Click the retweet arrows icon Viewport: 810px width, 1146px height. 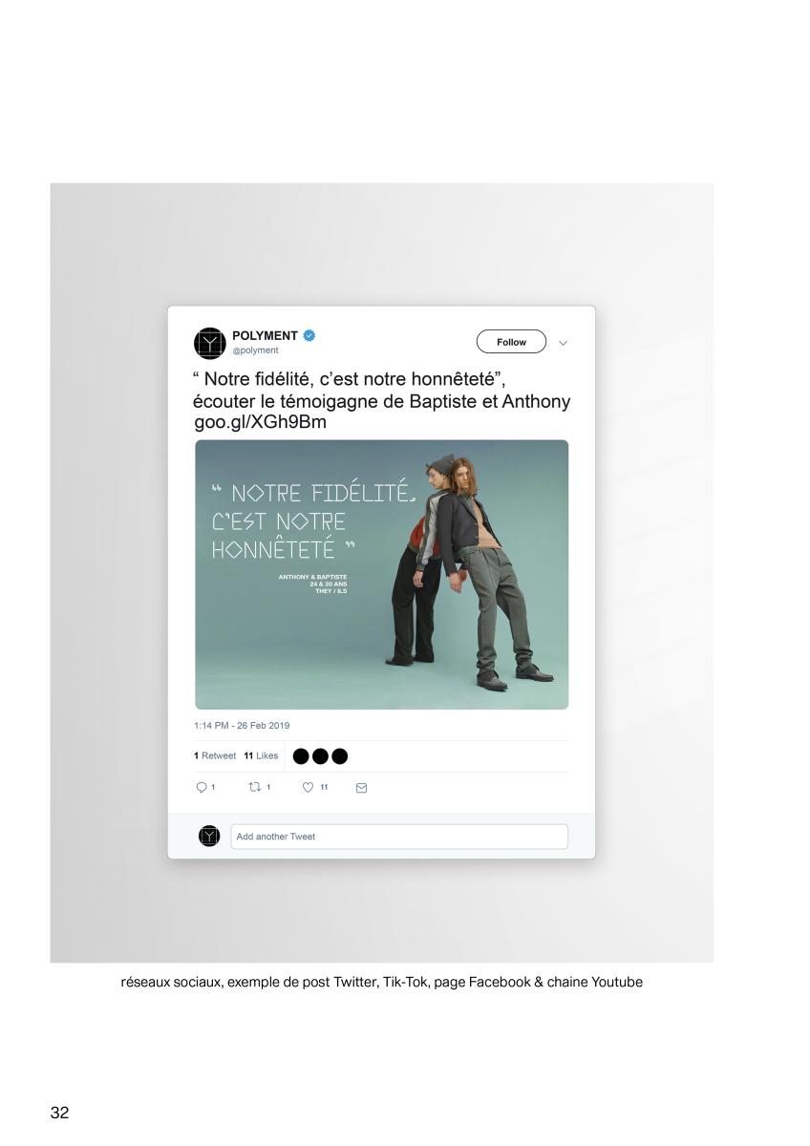(255, 788)
